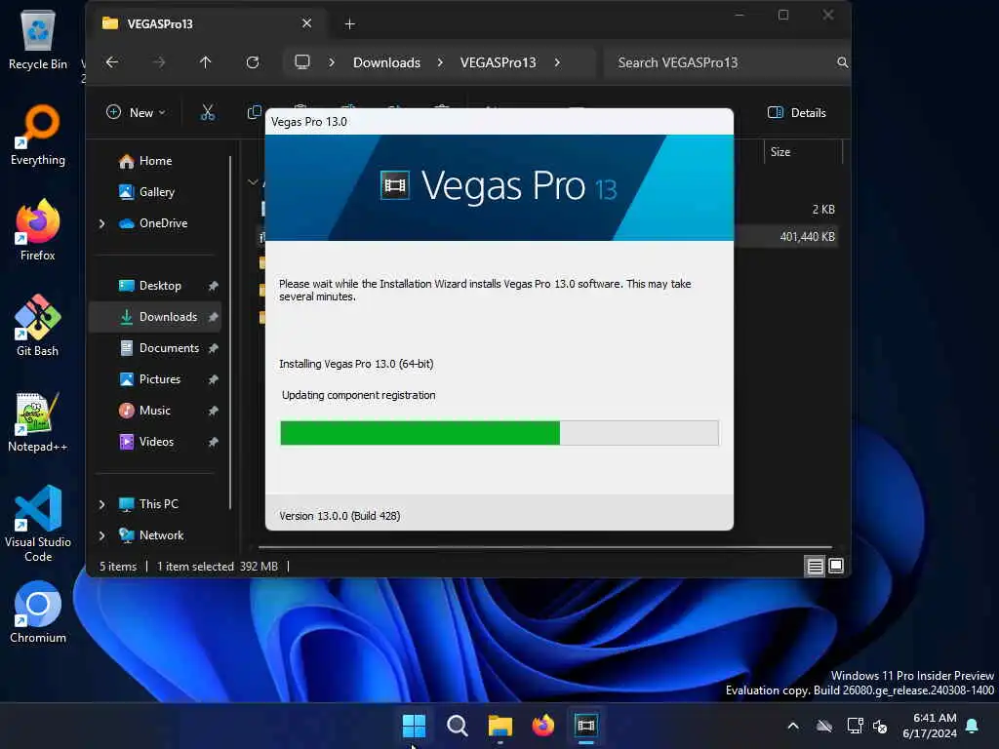This screenshot has height=749, width=999.
Task: Open the Git Bash desktop shortcut
Action: [x=38, y=326]
